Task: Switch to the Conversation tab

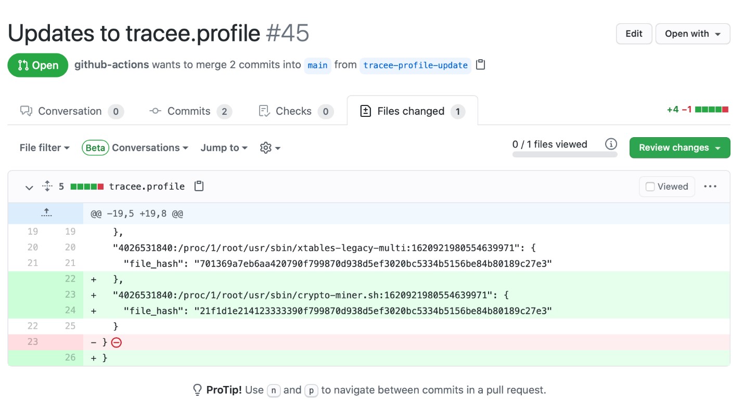Action: coord(72,111)
